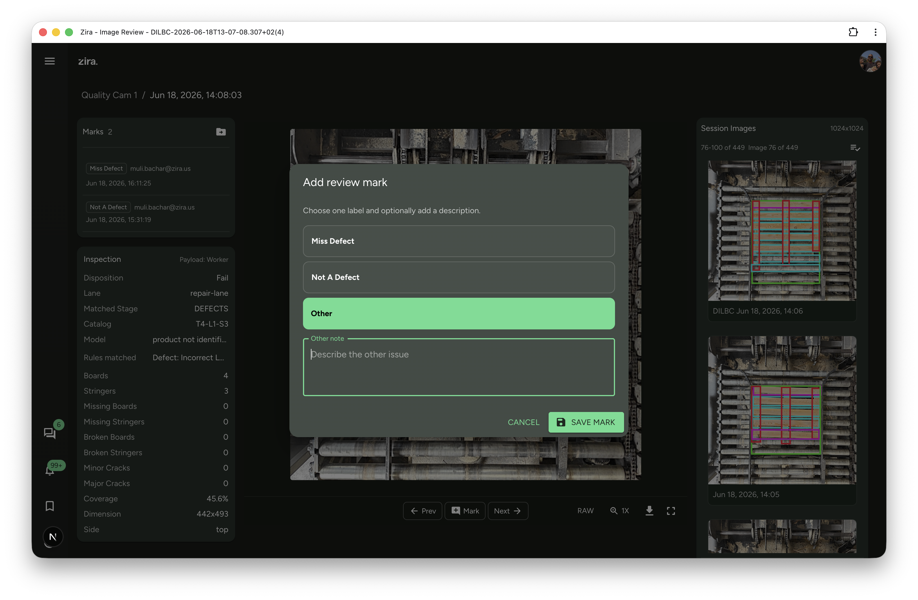This screenshot has height=600, width=918.
Task: Toggle the RAW image view
Action: pos(585,511)
